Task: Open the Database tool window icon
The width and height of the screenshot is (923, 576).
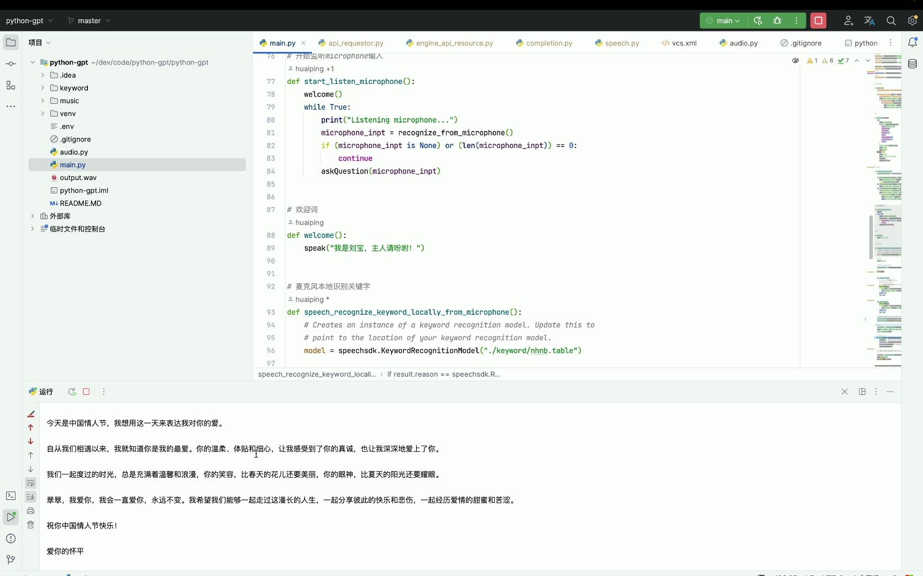Action: tap(912, 64)
